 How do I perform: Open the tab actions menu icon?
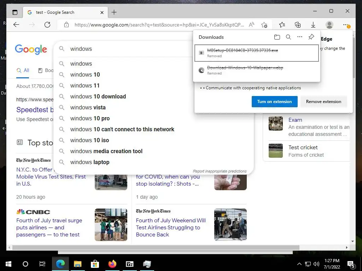15,12
